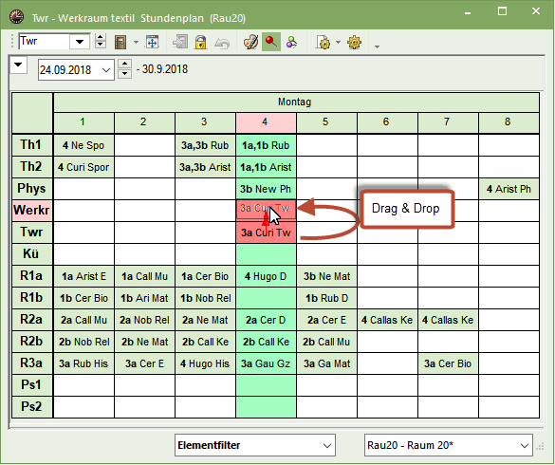Click the green and purple spheres icon
This screenshot has height=465, width=555.
tap(291, 42)
